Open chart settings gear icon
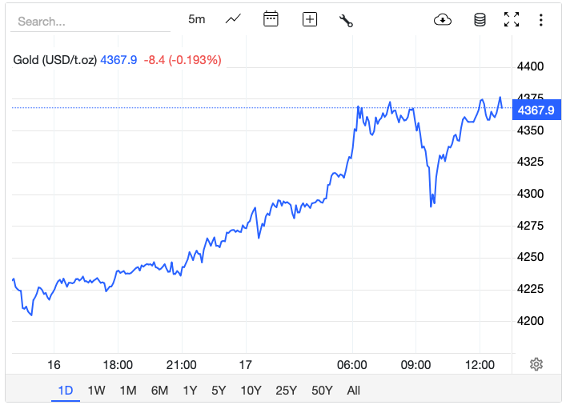 (536, 364)
